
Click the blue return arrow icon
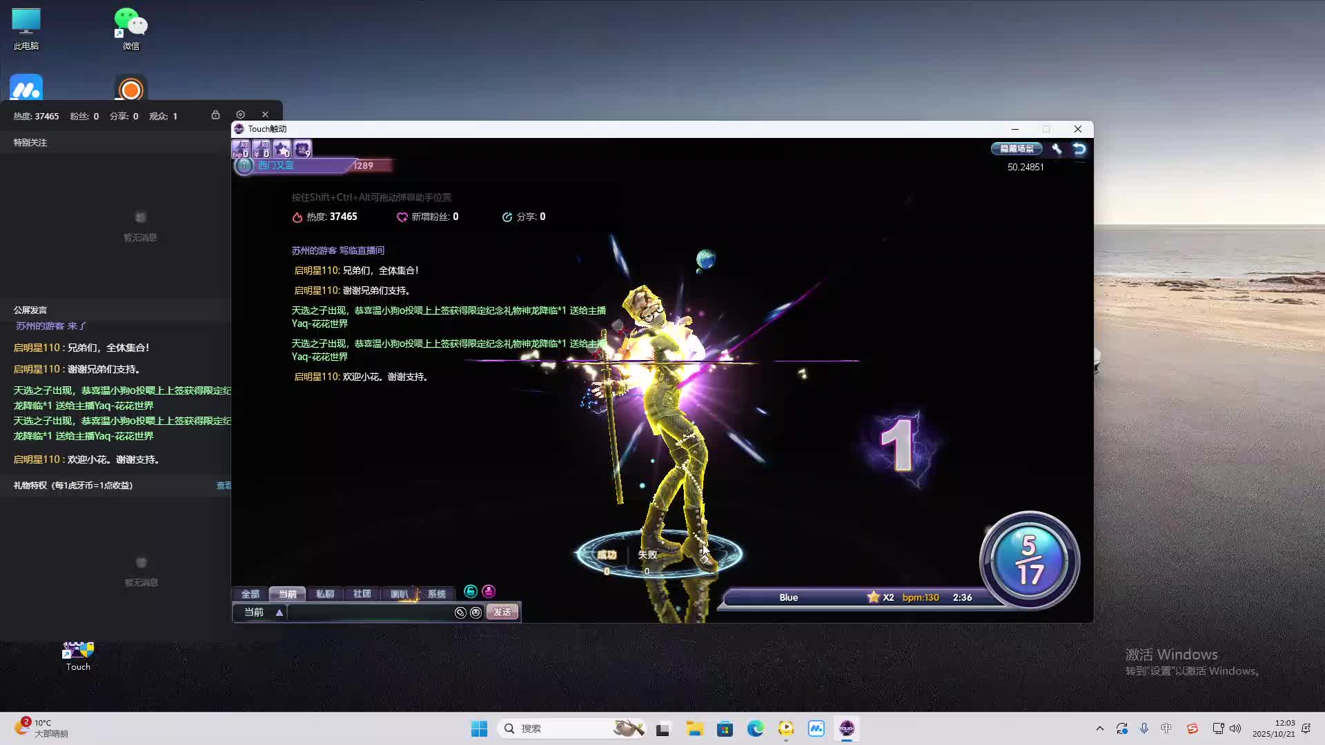pos(1079,149)
